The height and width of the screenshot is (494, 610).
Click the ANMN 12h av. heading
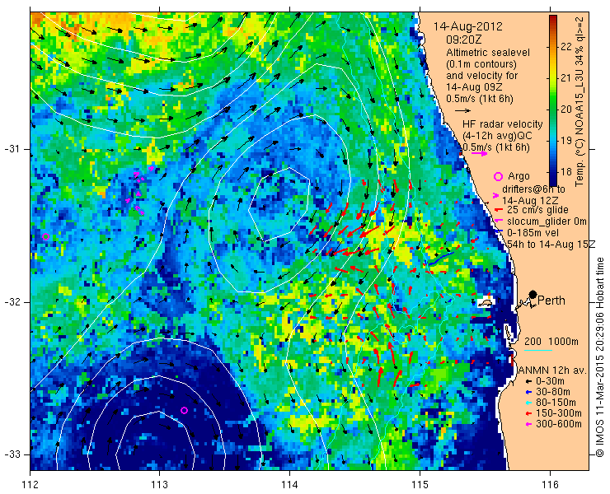point(554,370)
